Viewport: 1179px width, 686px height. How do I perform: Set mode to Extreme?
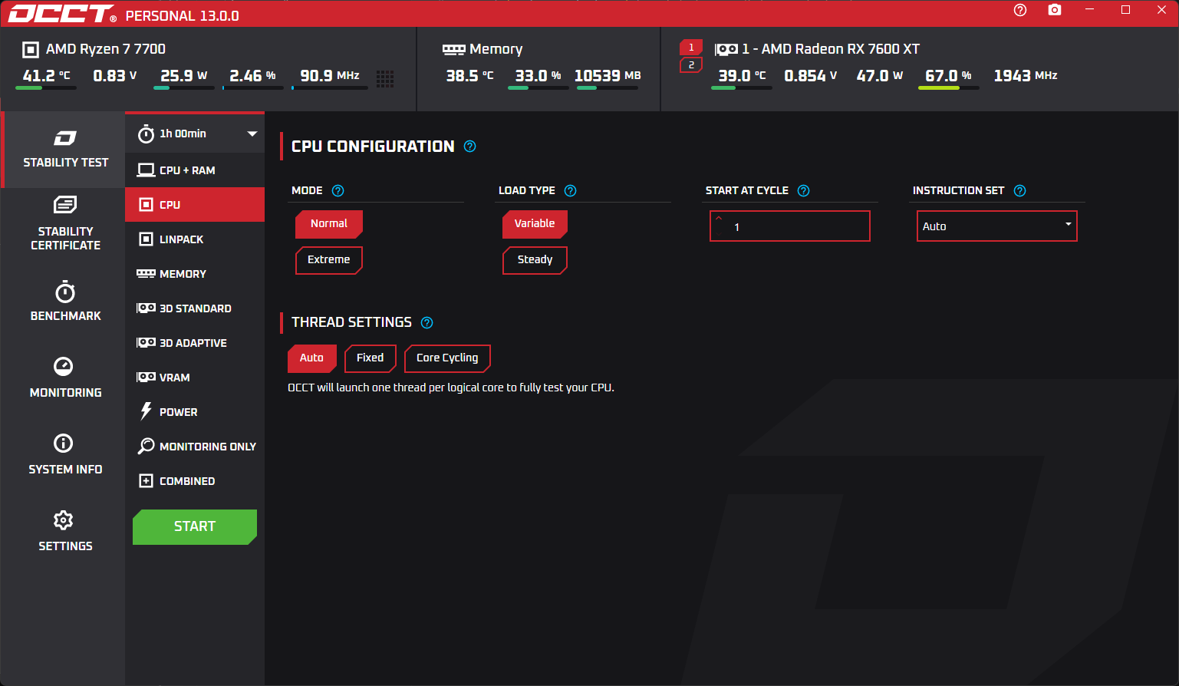(328, 260)
